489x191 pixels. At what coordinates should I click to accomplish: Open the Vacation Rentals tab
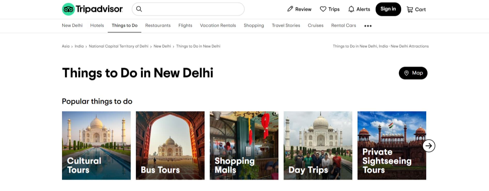pos(218,25)
